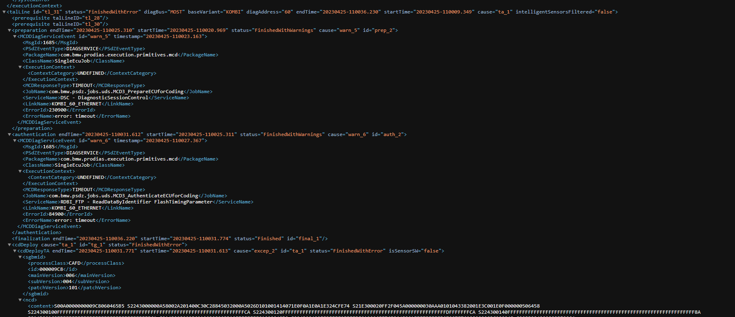Click JobName MCD3_AuthenticateECUforCoding line
The height and width of the screenshot is (317, 735).
(125, 196)
